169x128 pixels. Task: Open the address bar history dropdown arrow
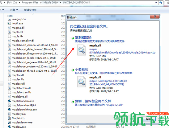tap(156, 3)
